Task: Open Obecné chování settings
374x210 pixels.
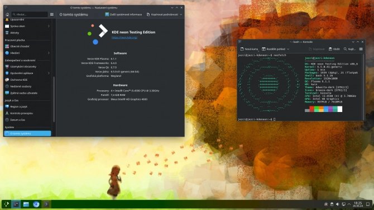Action: [x=27, y=46]
